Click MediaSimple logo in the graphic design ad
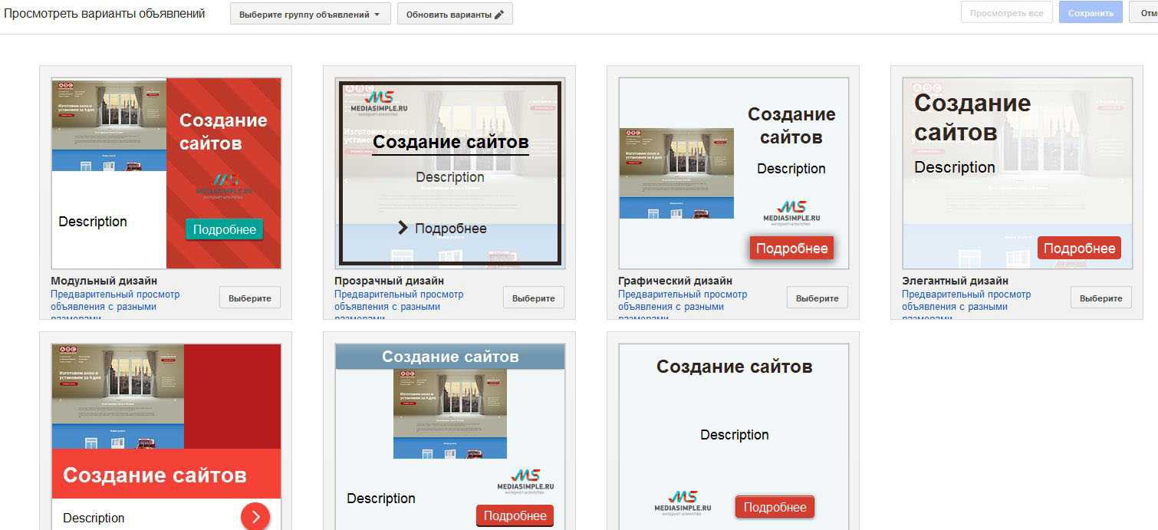The image size is (1158, 530). [x=791, y=211]
